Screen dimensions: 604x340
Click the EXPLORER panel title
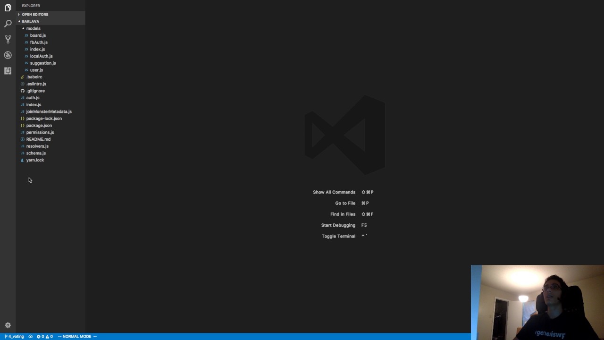(x=31, y=6)
